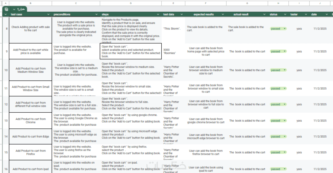The height and width of the screenshot is (173, 333).
Task: Click the 'test case' header label
Action: tap(16, 14)
